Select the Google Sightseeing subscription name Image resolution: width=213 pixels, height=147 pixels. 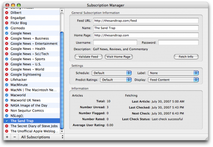click(26, 74)
